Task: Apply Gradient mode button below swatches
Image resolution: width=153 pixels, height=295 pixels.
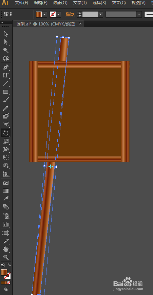Action: [6, 283]
